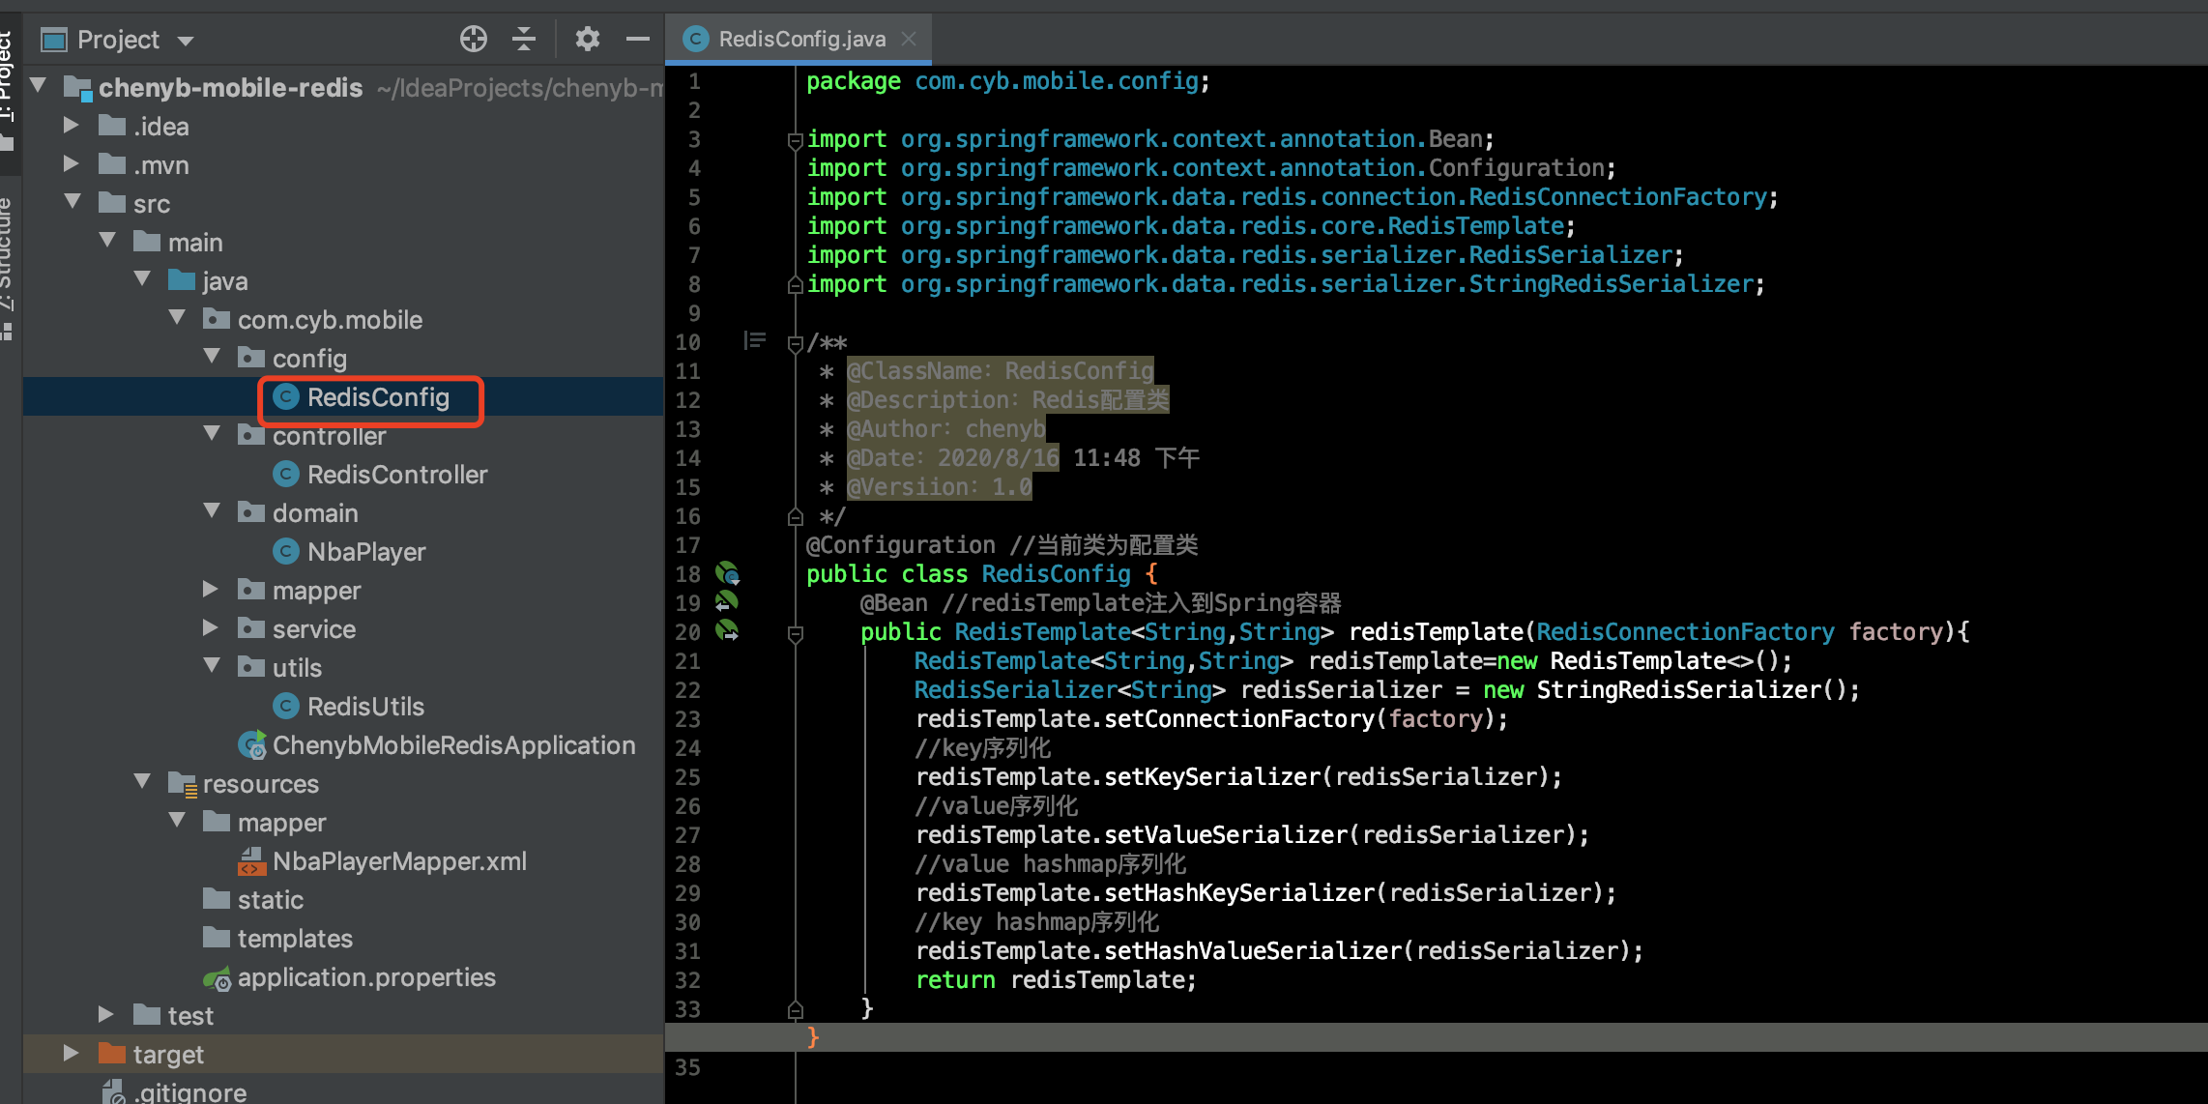Click the @Bean annotation on line 19
The image size is (2208, 1104).
click(x=894, y=603)
